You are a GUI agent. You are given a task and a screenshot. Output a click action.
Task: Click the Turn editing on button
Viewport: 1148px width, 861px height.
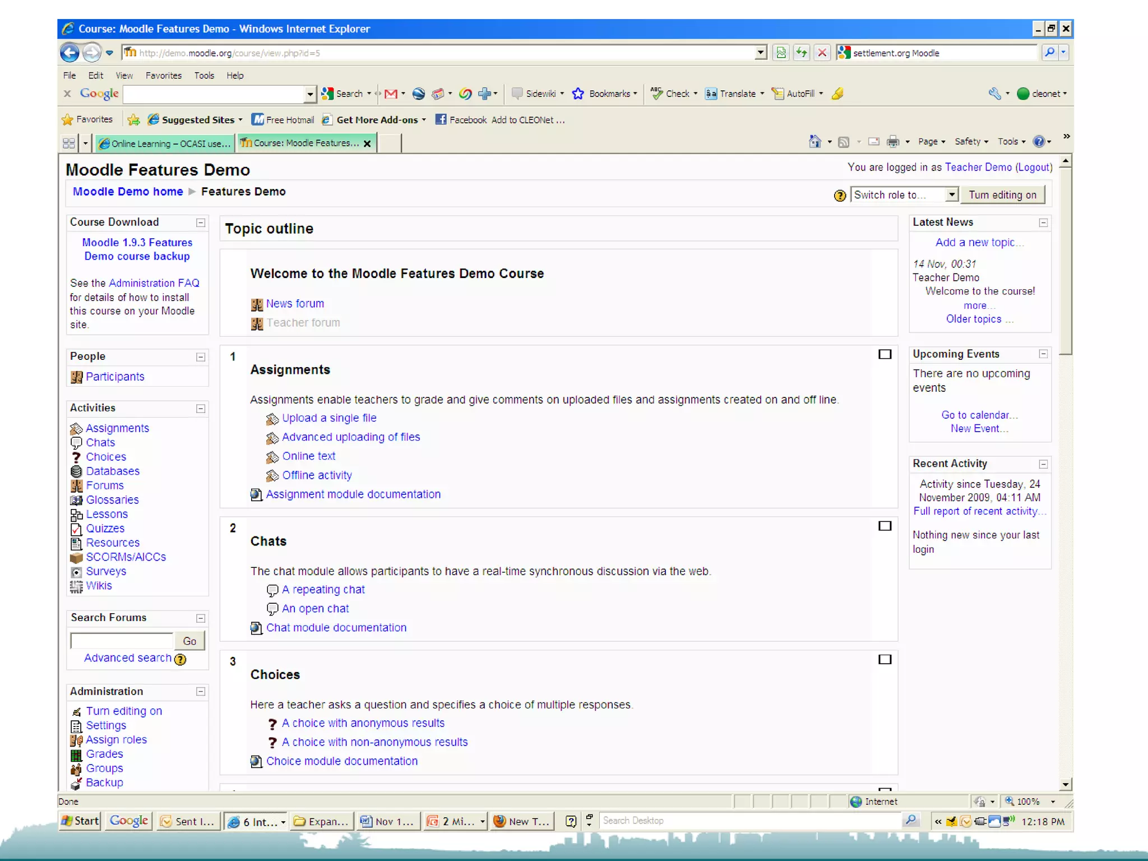tap(1002, 195)
